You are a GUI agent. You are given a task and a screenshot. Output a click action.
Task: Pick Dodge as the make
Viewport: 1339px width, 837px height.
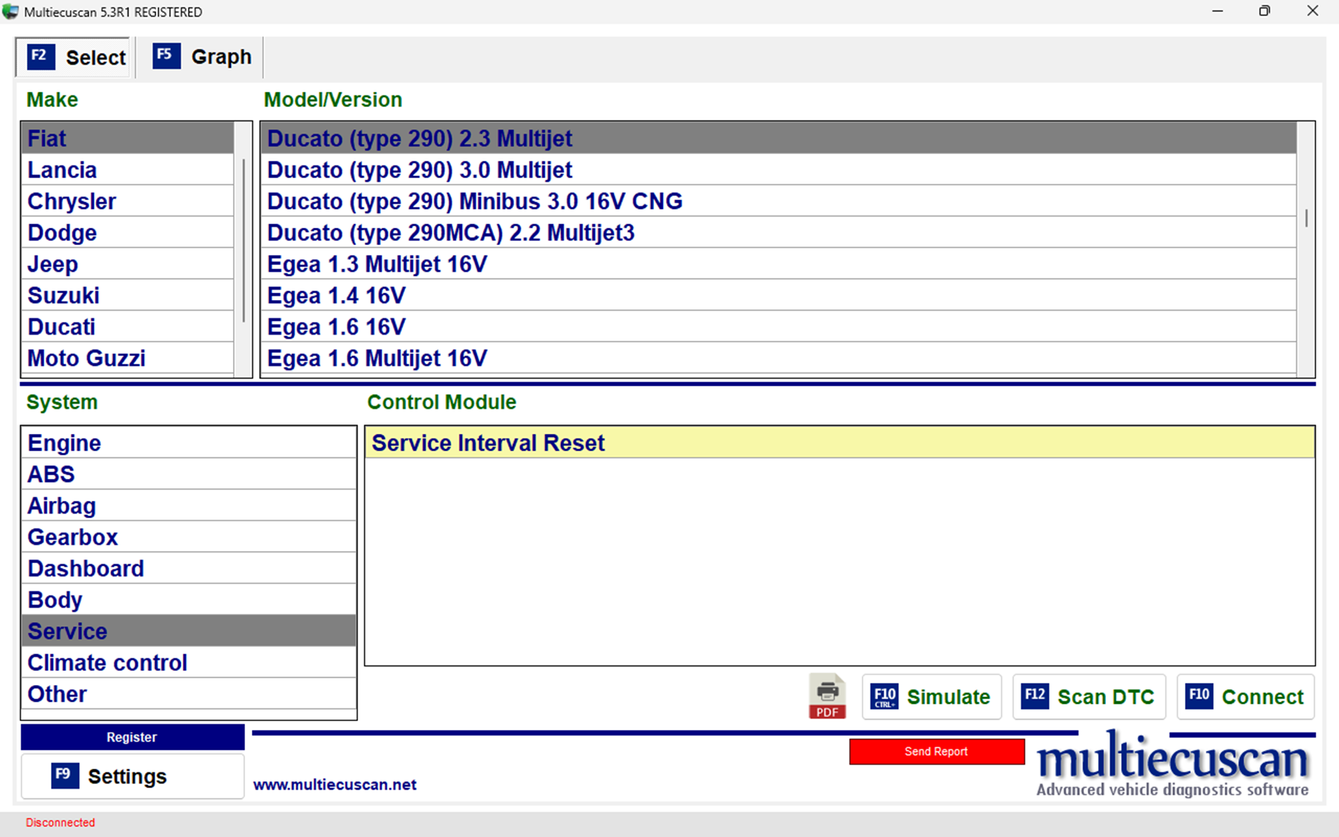tap(127, 233)
